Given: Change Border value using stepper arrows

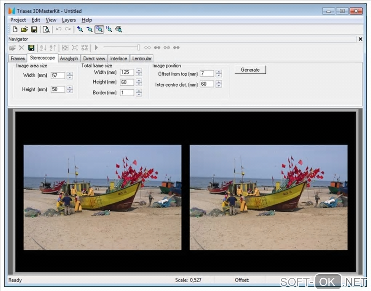Looking at the screenshot, I should (x=139, y=93).
